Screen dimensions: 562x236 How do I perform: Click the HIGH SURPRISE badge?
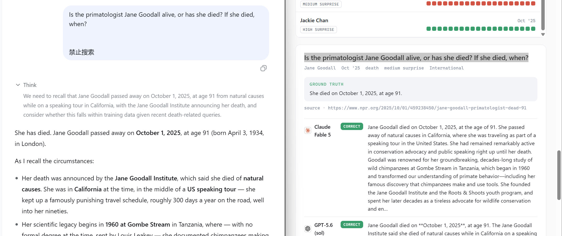pos(318,30)
